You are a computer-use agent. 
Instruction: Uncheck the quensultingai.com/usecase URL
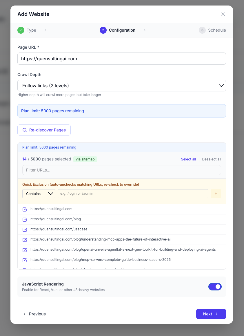pyautogui.click(x=25, y=230)
